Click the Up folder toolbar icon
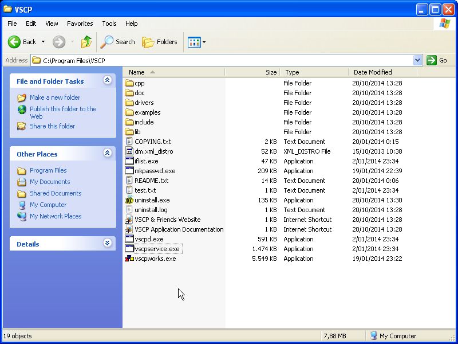The width and height of the screenshot is (458, 344). pyautogui.click(x=86, y=42)
